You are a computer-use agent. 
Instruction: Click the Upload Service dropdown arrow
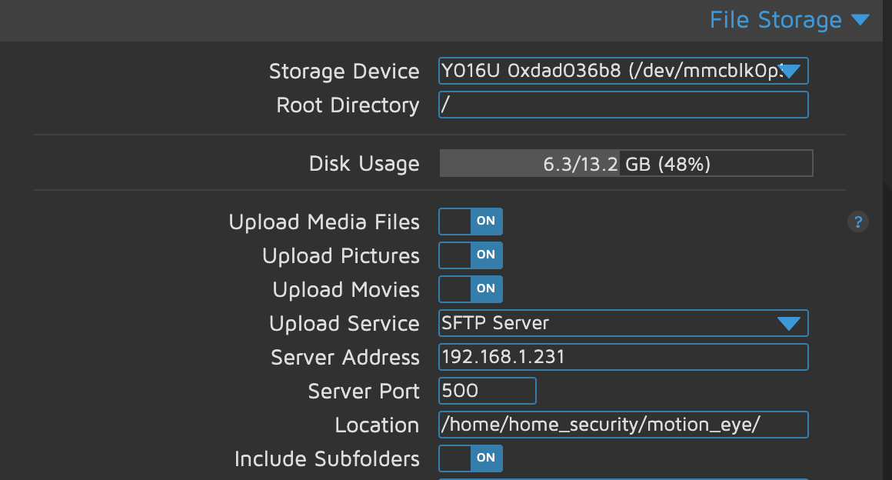pos(790,323)
